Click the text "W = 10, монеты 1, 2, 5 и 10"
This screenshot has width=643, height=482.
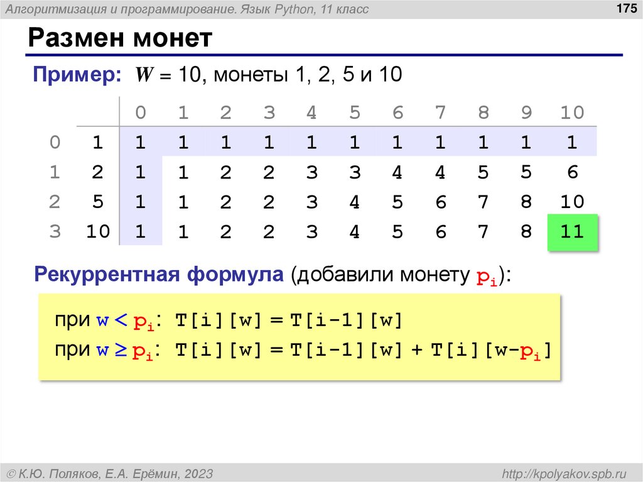269,74
